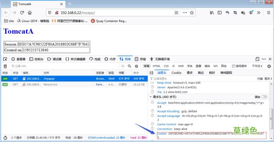The width and height of the screenshot is (274, 142).
Task: Enable the 禁用缓存 checkbox
Action: (x=234, y=66)
